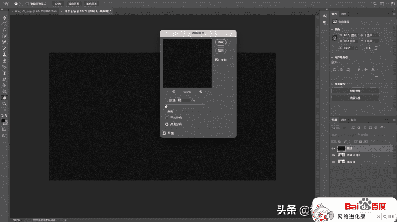Screen dimensions: 397x222
Task: Align left edges in Properties panel
Action: click(x=334, y=69)
